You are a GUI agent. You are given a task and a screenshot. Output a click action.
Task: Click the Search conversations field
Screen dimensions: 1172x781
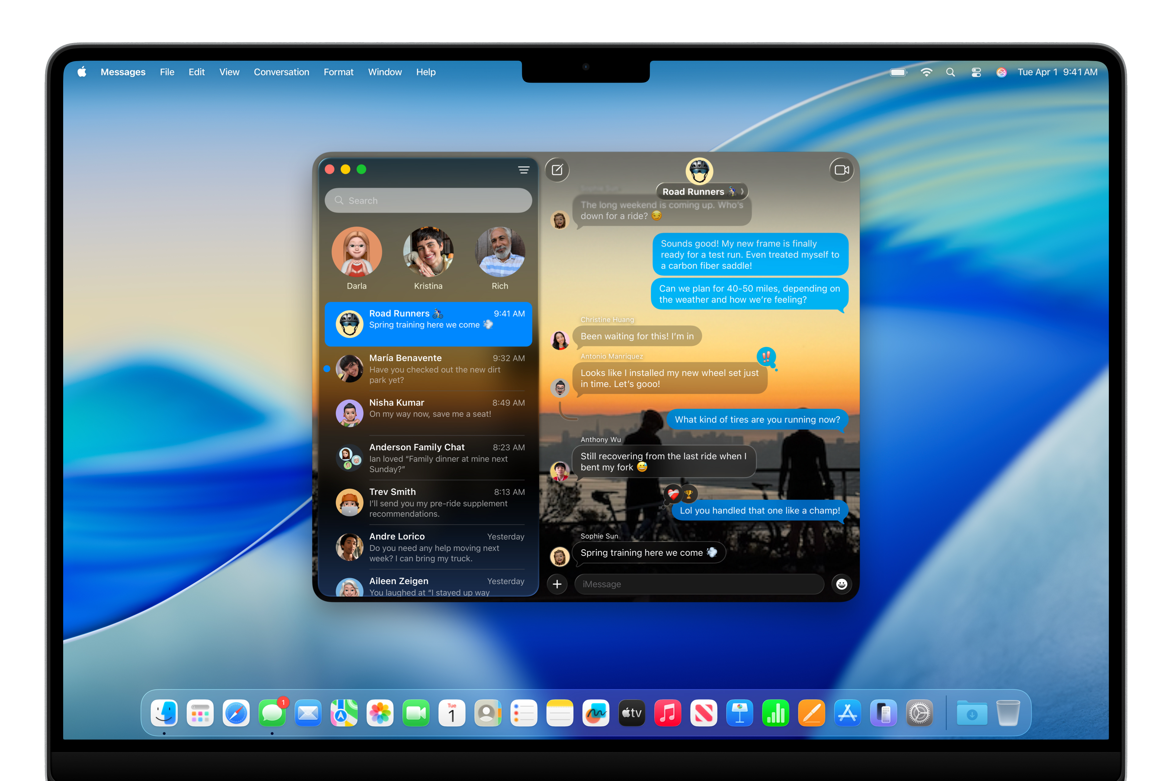[428, 200]
